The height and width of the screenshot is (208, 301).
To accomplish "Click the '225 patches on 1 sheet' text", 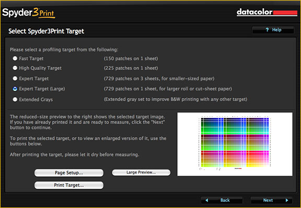I will (x=131, y=68).
